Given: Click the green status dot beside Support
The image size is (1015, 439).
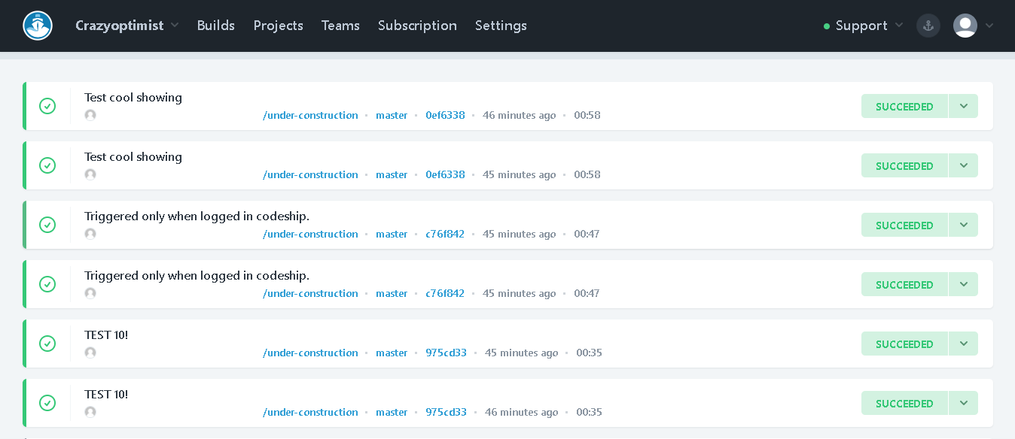Looking at the screenshot, I should [x=827, y=26].
